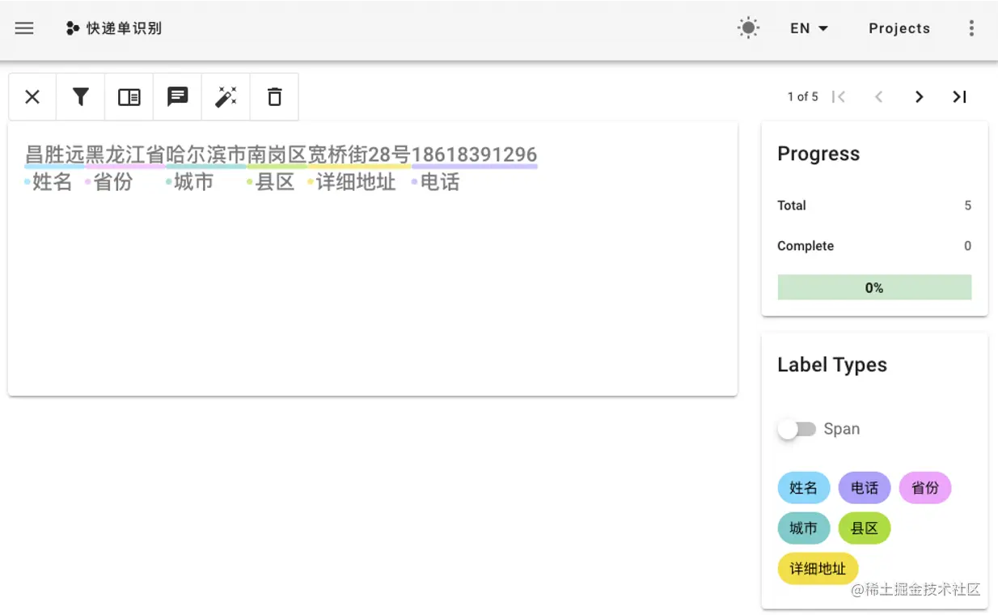This screenshot has width=998, height=615.
Task: Open the annotation guideline book icon
Action: pos(129,97)
